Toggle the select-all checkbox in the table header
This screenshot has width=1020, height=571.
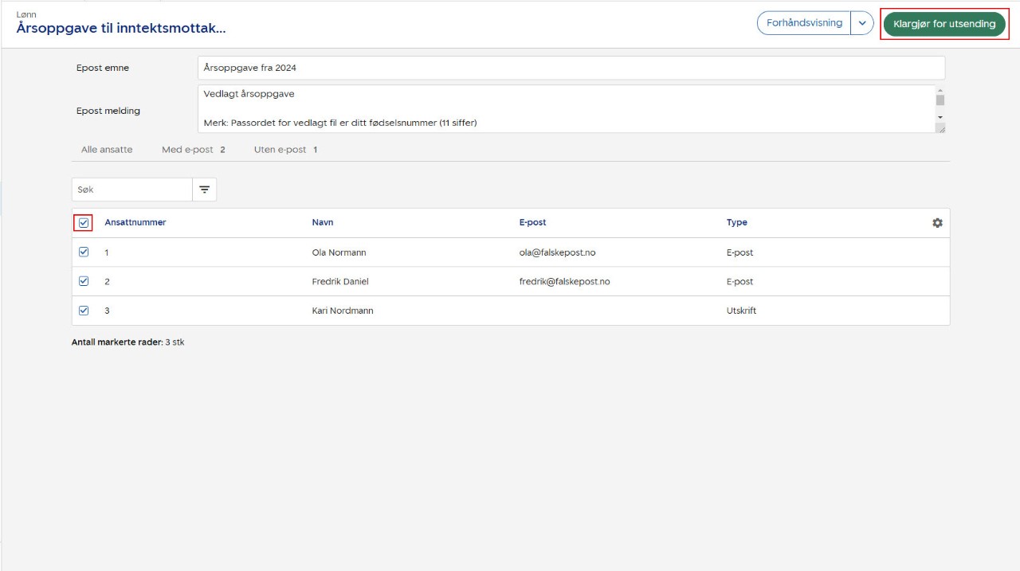84,222
